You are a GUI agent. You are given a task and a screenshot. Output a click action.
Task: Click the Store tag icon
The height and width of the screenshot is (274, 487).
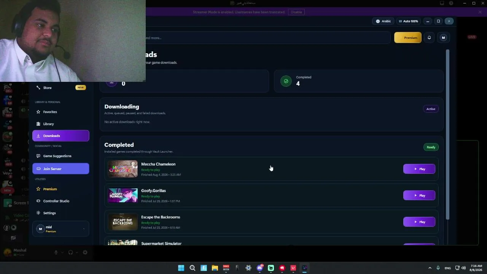(38, 88)
